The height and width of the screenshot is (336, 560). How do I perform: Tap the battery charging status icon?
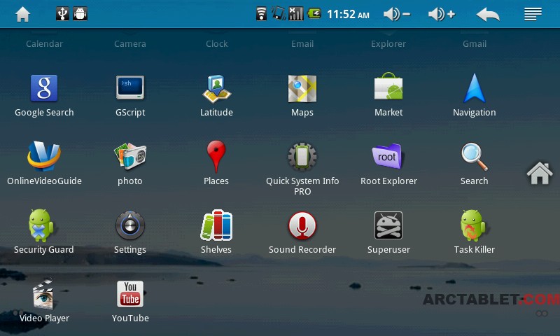[314, 14]
